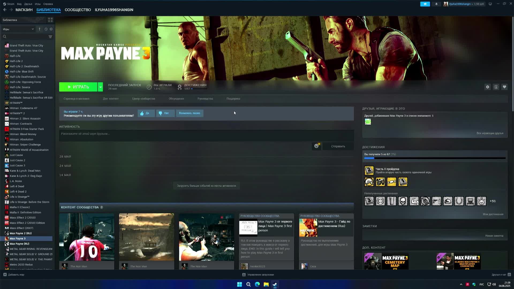Click the skull locked achievement icon
This screenshot has height=289, width=514.
click(x=403, y=201)
